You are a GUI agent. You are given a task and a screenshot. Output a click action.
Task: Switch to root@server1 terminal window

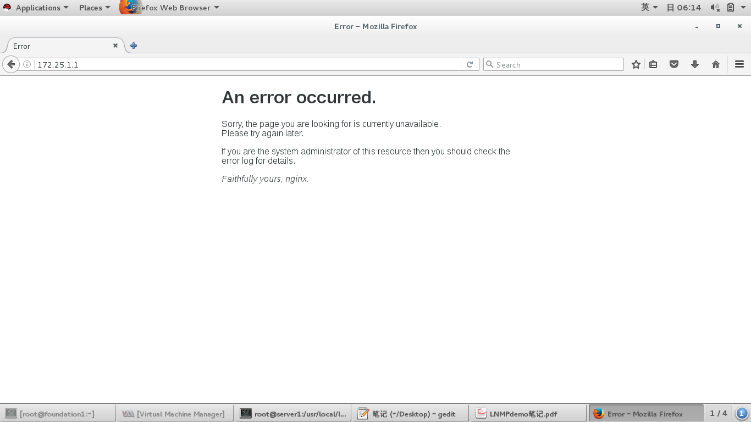tap(293, 414)
